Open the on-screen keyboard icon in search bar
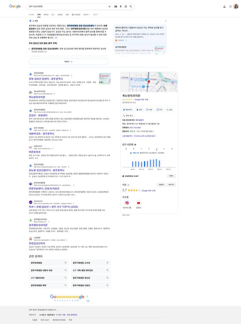Viewport: 241px width, 324px height. tap(116, 7)
